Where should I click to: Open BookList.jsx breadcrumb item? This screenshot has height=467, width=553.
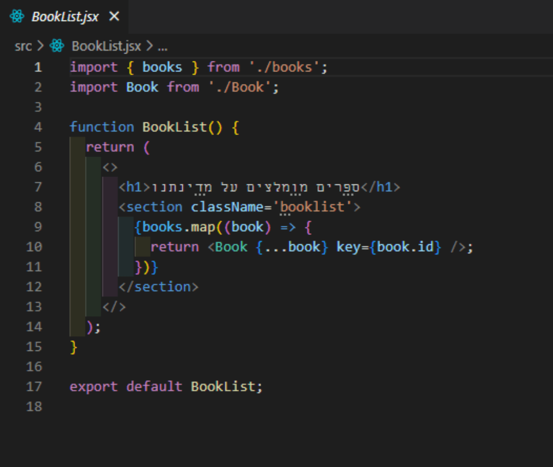(106, 46)
